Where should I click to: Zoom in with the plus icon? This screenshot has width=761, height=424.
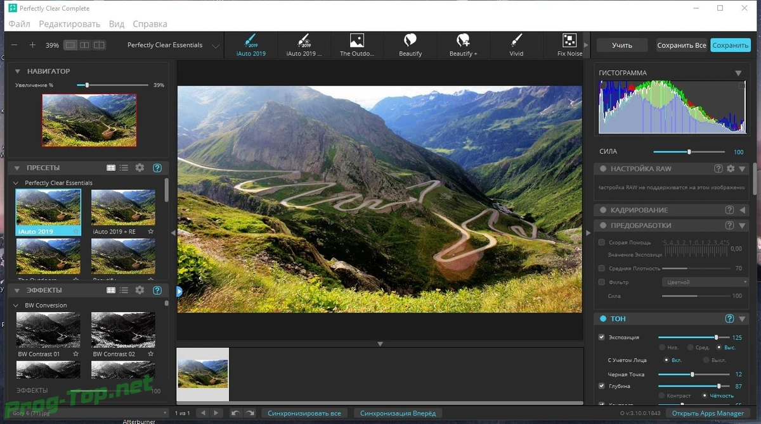(x=33, y=45)
